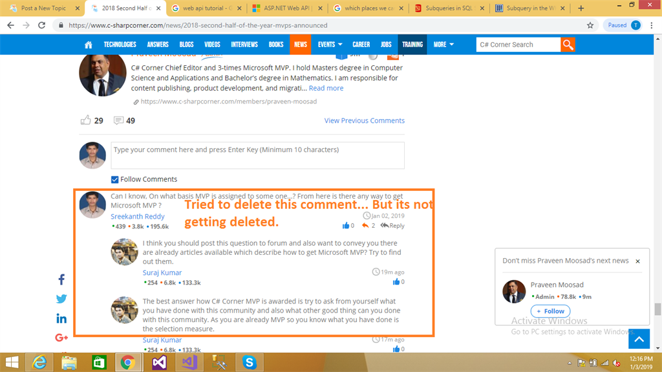Click the orange reply-count arrow showing 2
662x372 pixels.
click(365, 225)
